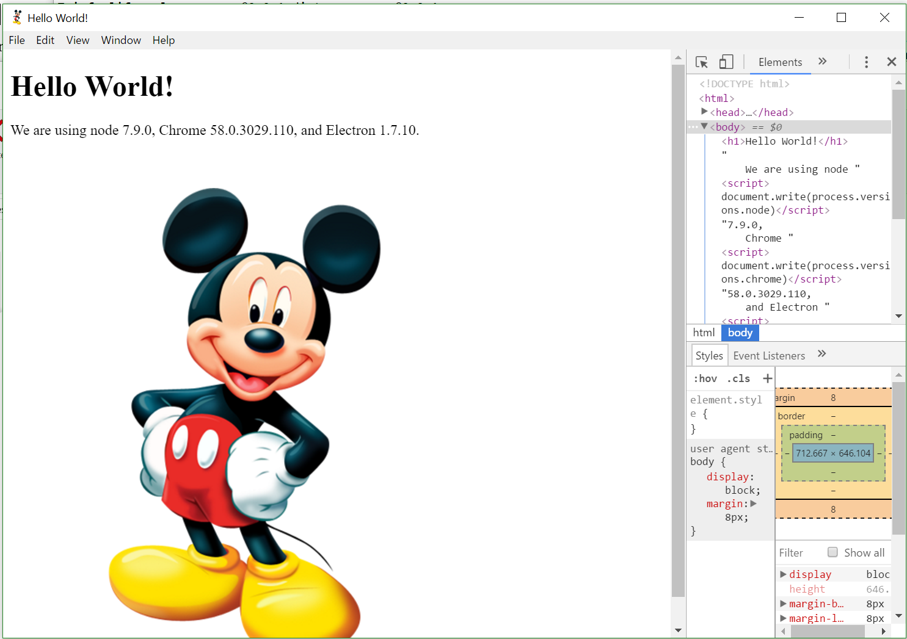
Task: Expand the computed display property
Action: [783, 574]
